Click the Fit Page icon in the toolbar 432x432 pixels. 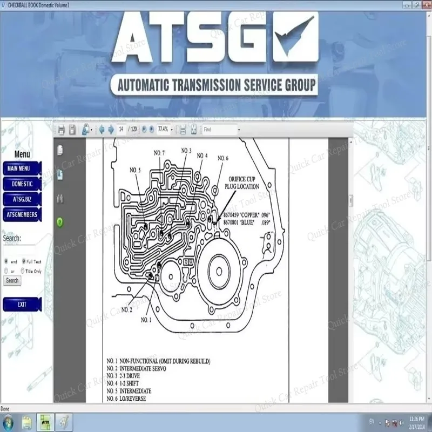[x=194, y=129]
